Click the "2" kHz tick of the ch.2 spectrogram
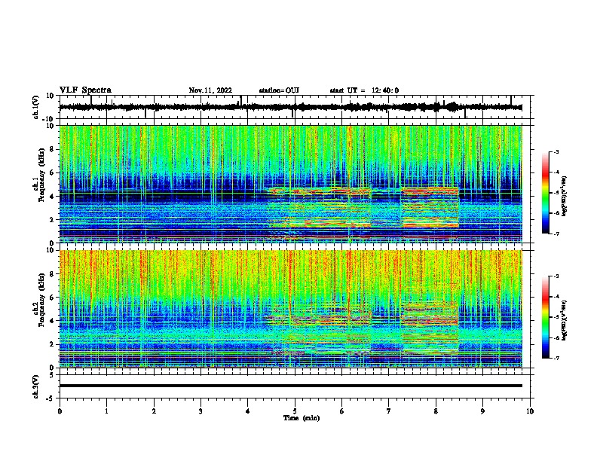 52,344
